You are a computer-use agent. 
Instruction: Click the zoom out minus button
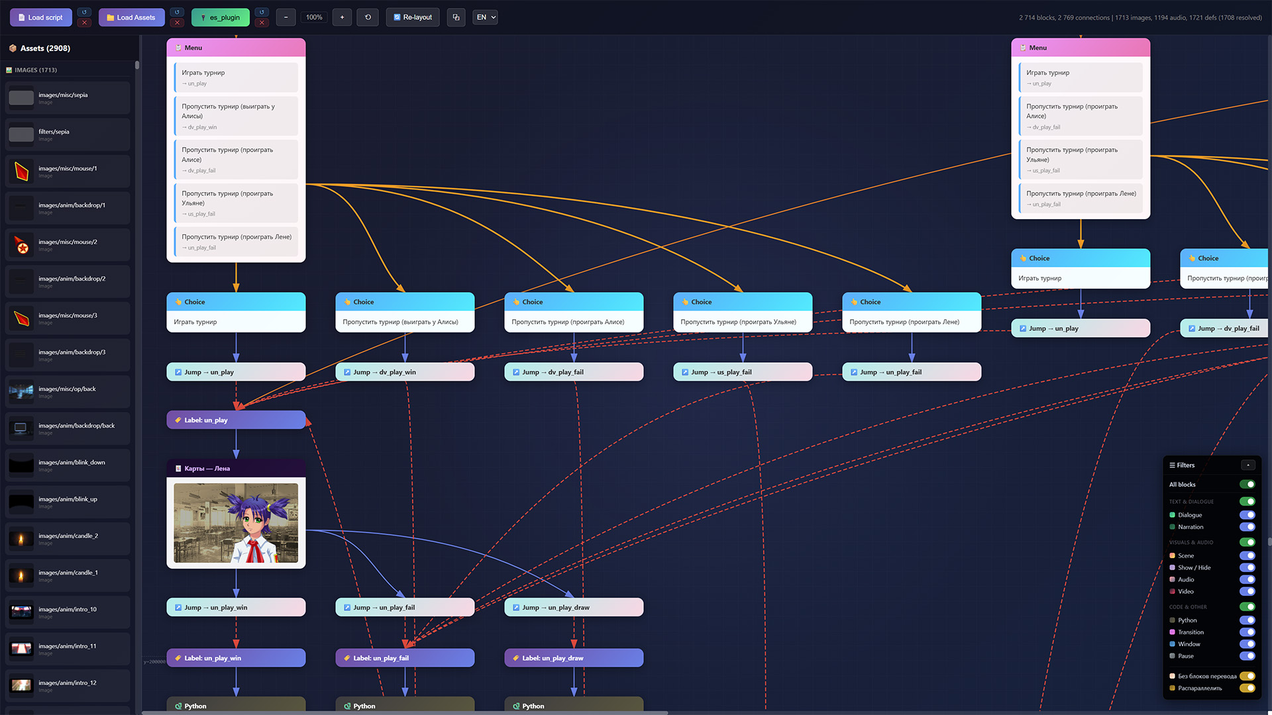pos(286,17)
